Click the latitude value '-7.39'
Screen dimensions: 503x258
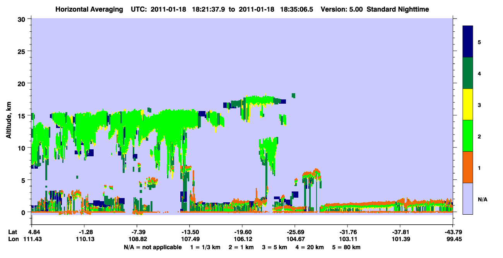coord(137,232)
